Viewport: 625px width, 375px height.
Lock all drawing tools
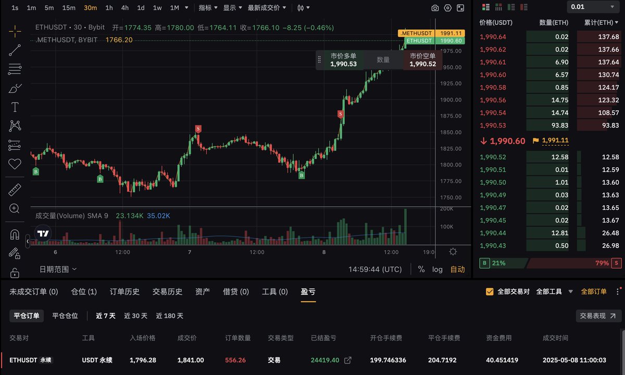pyautogui.click(x=15, y=272)
